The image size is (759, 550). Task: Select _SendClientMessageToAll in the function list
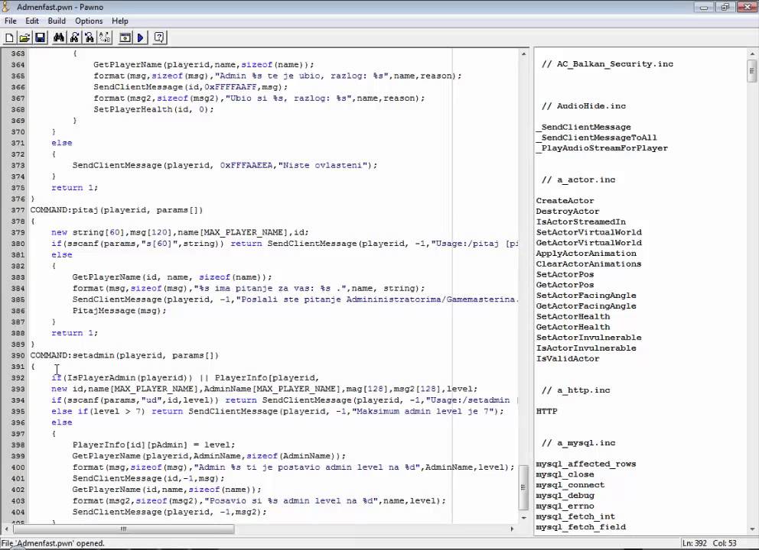click(x=597, y=137)
